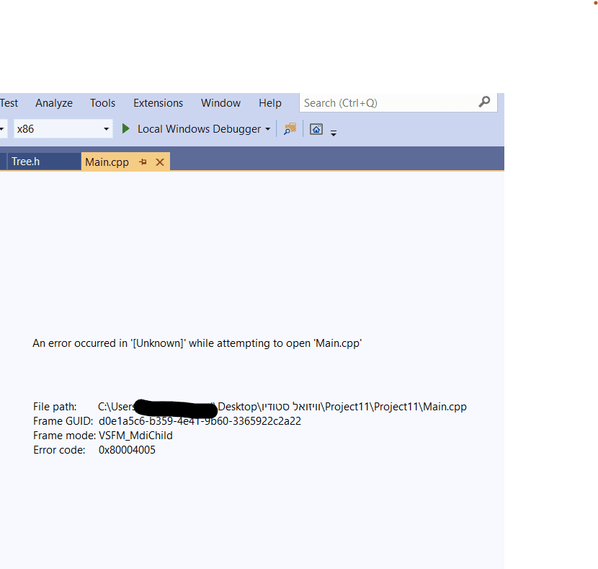Click the Find in Files icon

click(290, 129)
